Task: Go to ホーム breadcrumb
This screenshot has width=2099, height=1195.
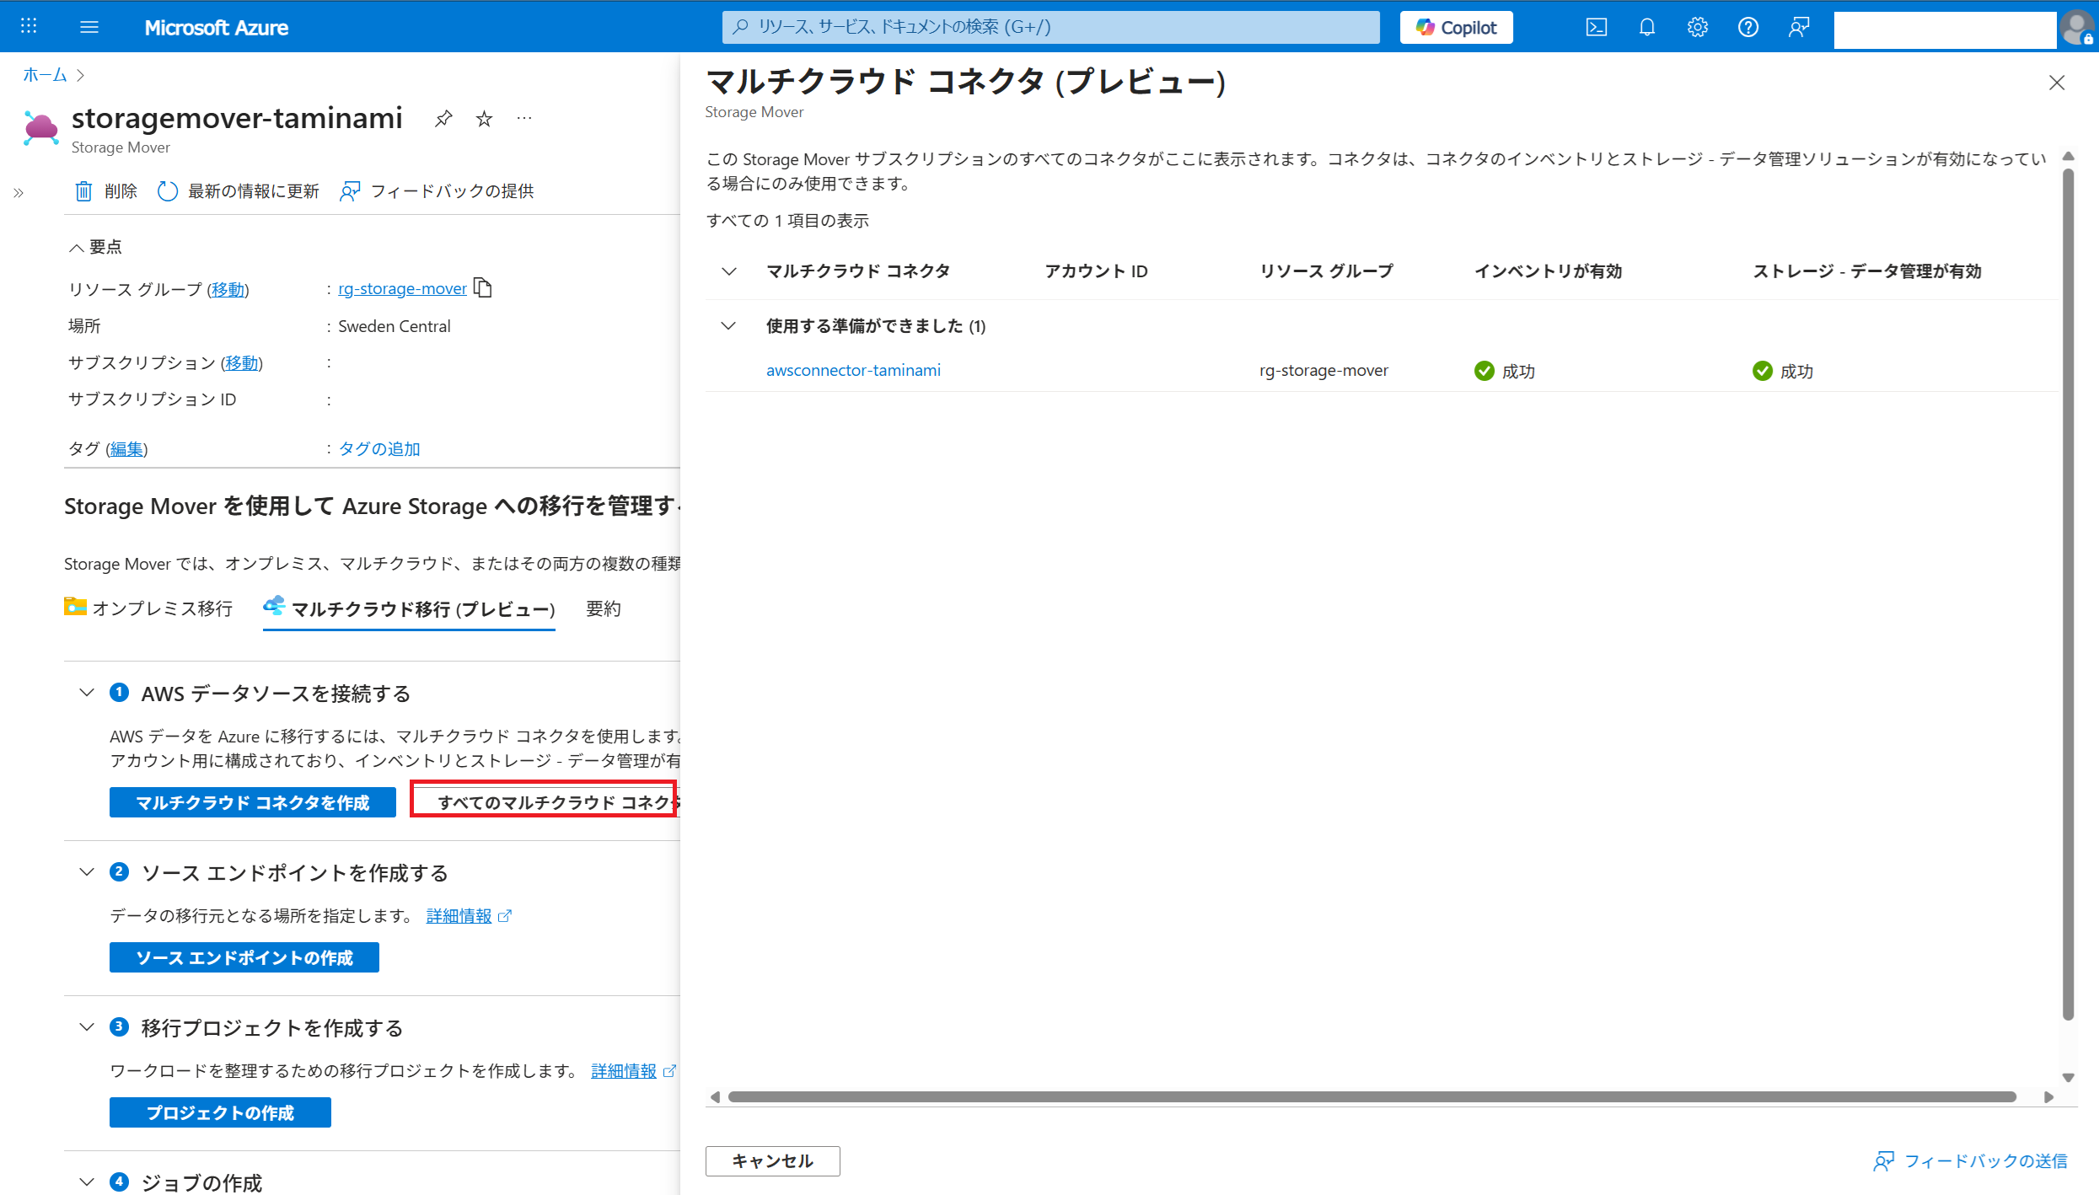Action: [x=45, y=75]
